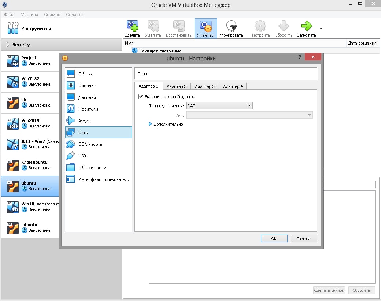Open Сеть network settings category
Image resolution: width=381 pixels, height=301 pixels.
point(99,132)
